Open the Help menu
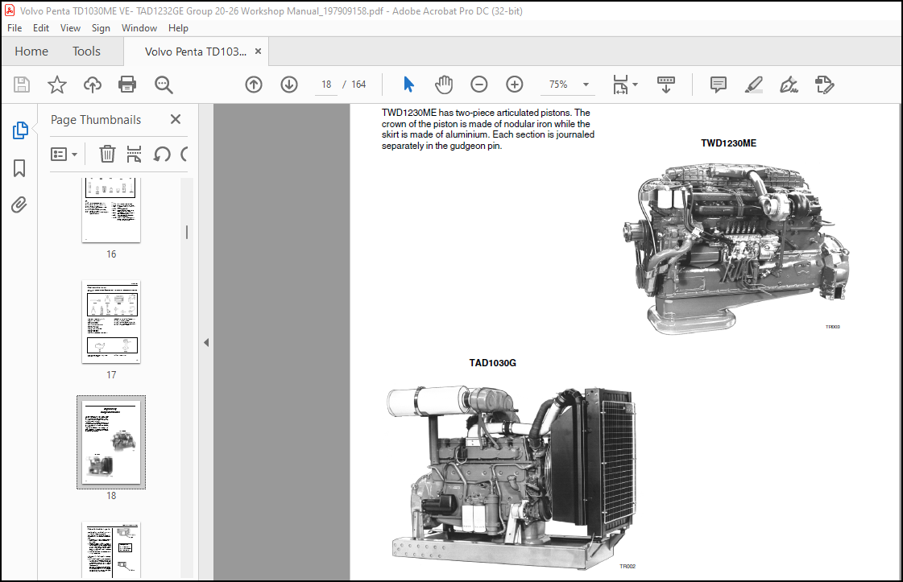This screenshot has width=903, height=582. pos(179,28)
